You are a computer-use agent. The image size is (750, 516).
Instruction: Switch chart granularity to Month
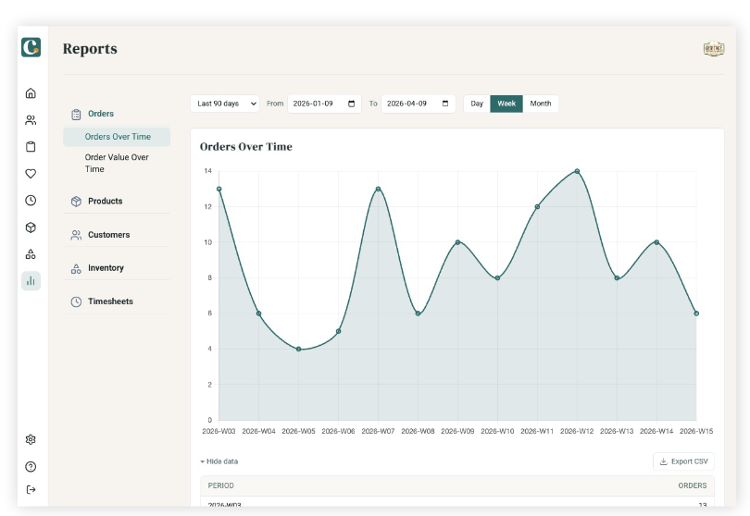[x=541, y=104]
